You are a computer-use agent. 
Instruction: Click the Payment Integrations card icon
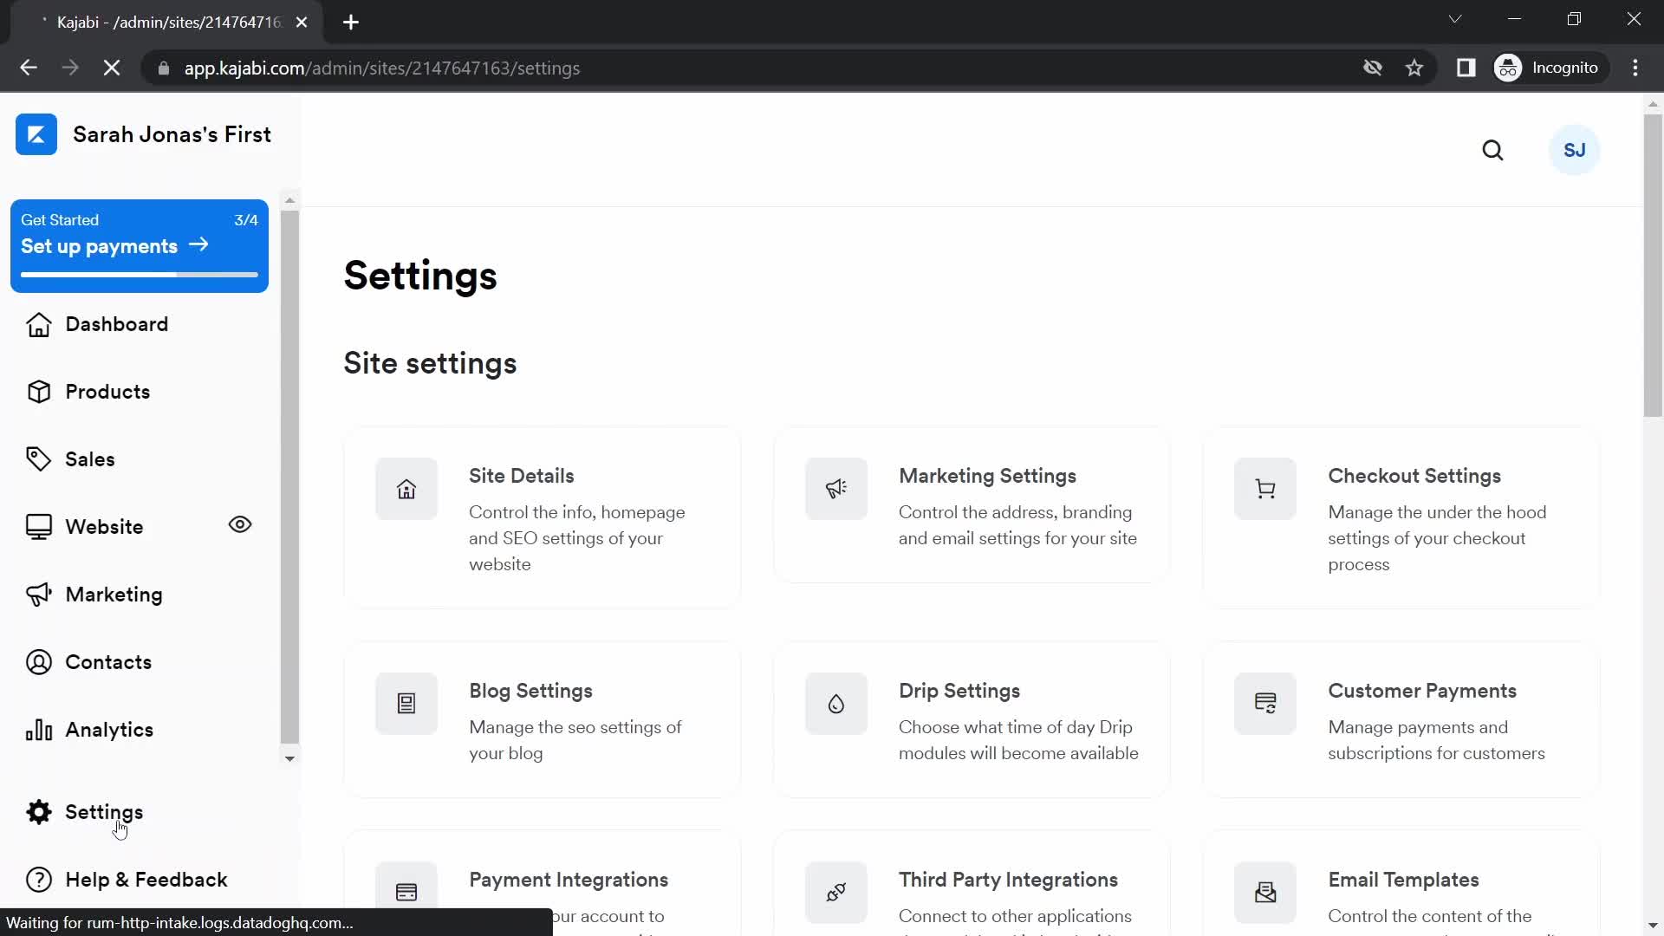[406, 893]
